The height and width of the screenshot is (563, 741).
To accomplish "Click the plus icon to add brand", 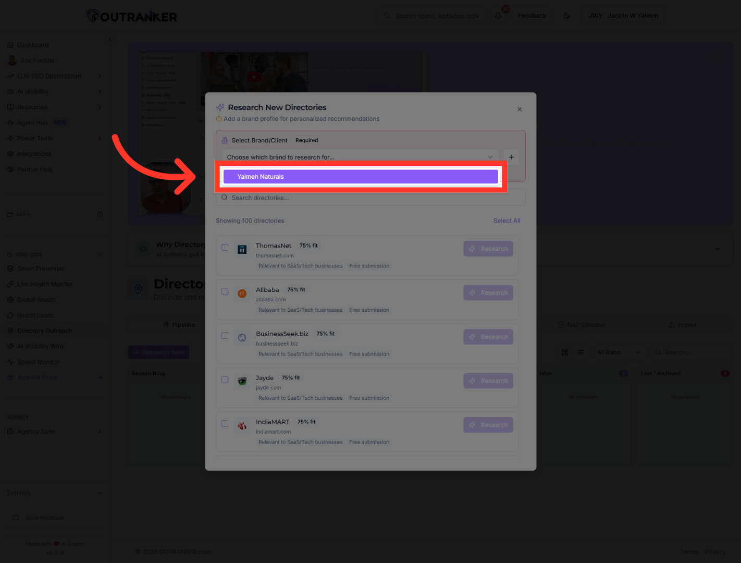I will coord(511,157).
